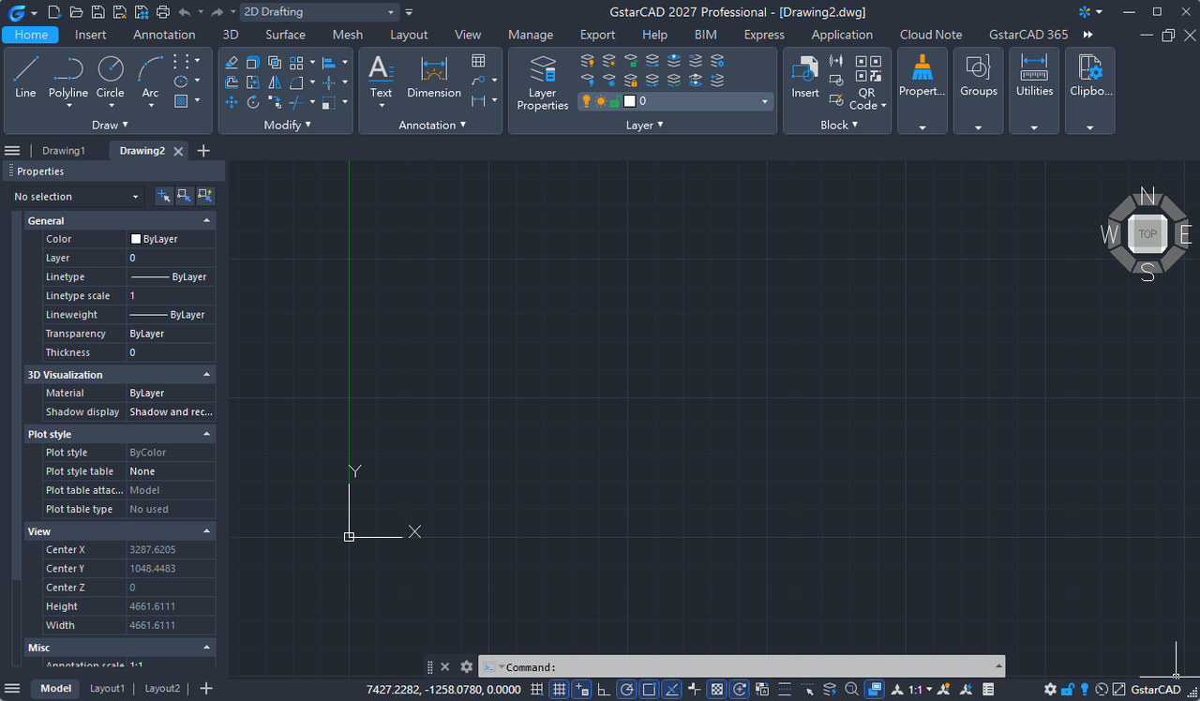Open the Utilities panel
The height and width of the screenshot is (701, 1200).
[1034, 77]
